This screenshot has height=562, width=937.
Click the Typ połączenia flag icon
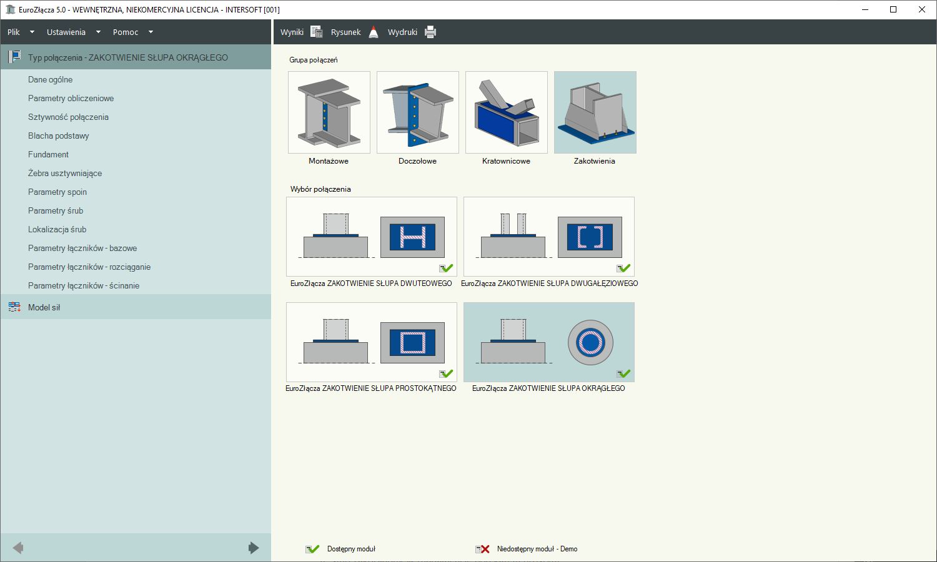point(14,57)
